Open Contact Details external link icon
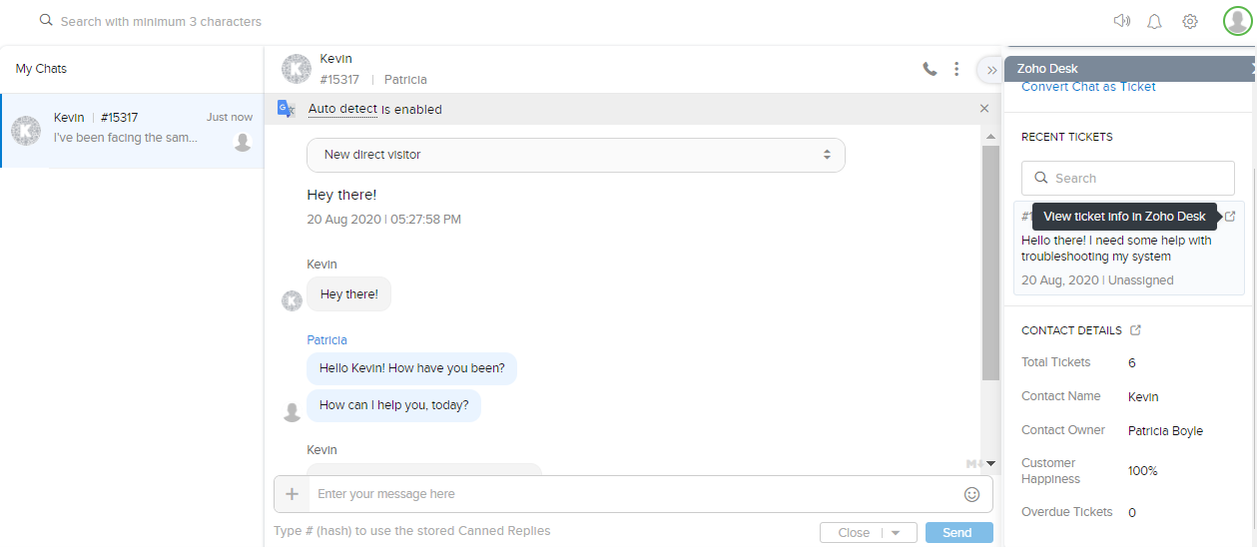 [1135, 330]
